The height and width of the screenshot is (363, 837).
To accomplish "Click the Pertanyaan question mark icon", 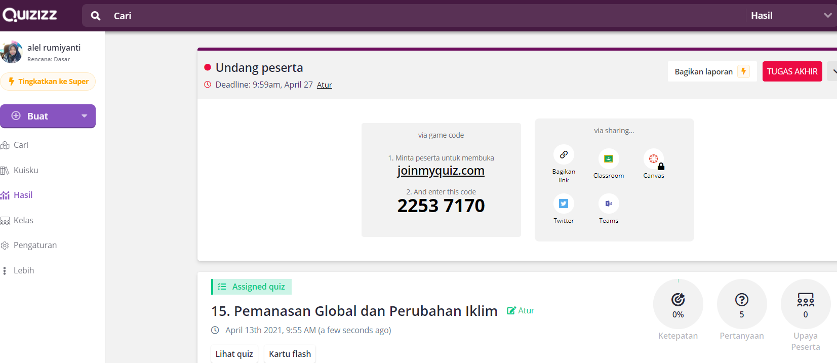I will tap(741, 300).
